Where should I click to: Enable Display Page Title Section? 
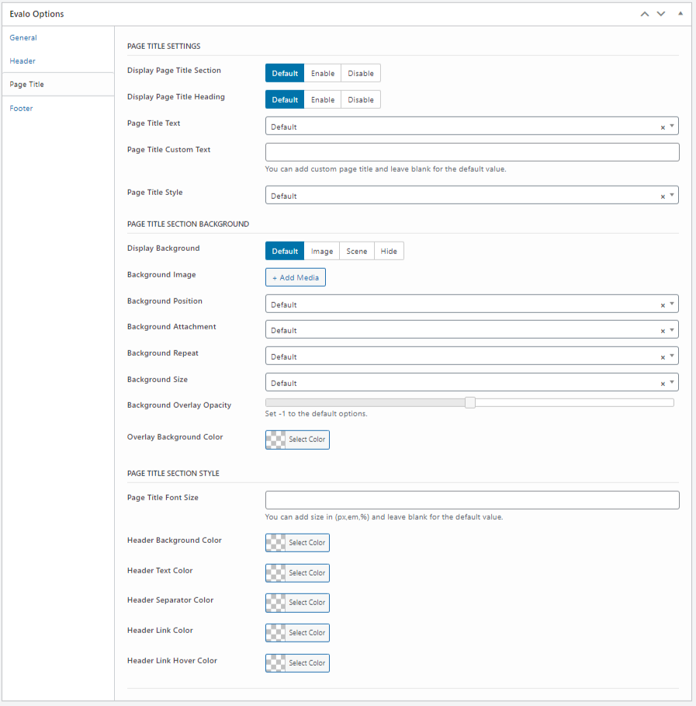pyautogui.click(x=323, y=73)
